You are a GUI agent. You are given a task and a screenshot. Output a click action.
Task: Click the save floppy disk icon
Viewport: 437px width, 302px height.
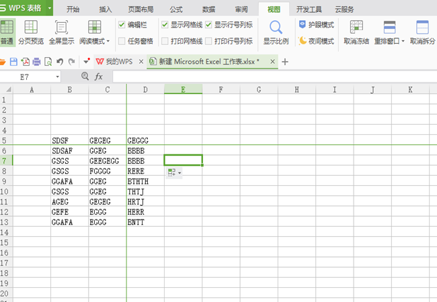tap(13, 62)
